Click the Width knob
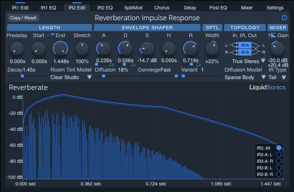Image resolution: width=294 pixels, height=192 pixels. click(x=212, y=48)
